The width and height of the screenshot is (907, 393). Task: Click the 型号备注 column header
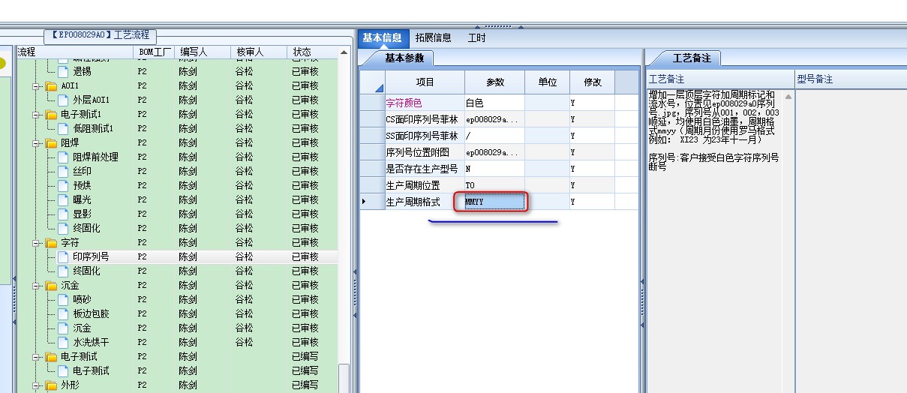pos(851,79)
